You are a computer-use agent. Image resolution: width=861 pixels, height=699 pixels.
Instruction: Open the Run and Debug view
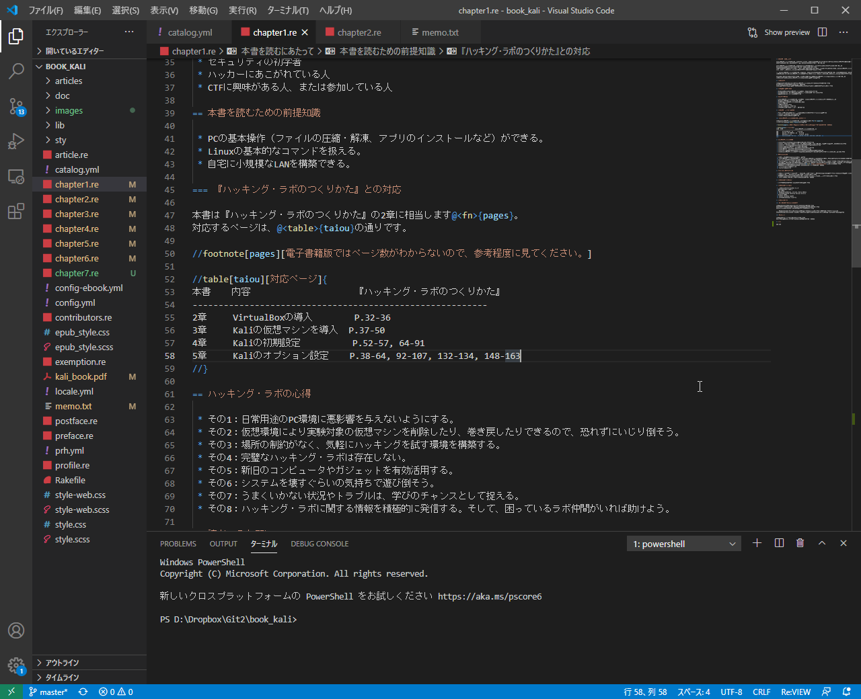[x=16, y=141]
